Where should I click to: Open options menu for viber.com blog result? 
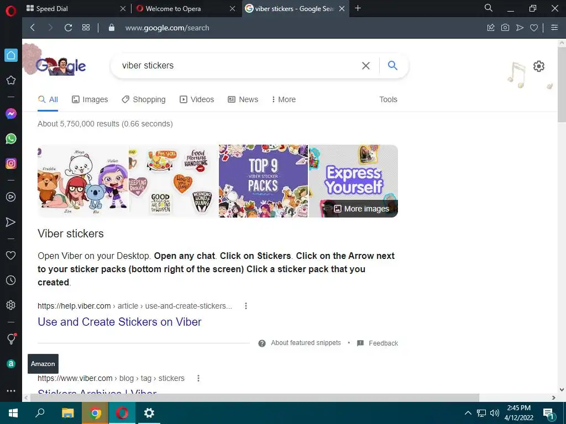point(198,378)
